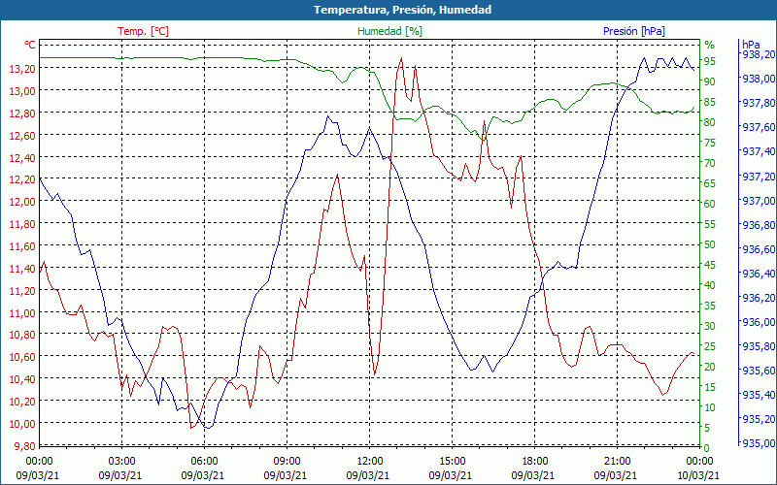
Task: Click the "40" humidity axis value
Action: tap(710, 285)
